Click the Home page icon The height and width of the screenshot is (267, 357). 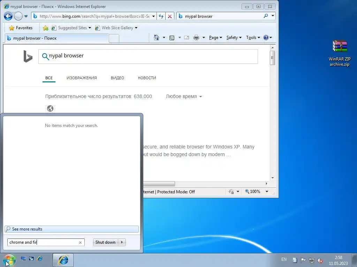(157, 38)
